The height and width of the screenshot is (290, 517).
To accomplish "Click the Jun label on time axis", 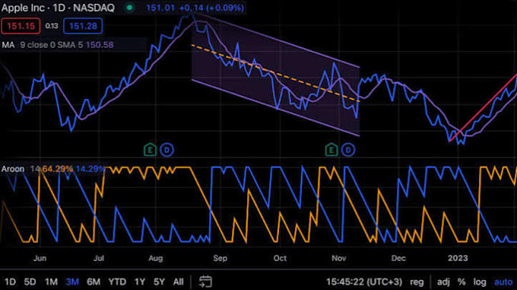I will pos(40,258).
